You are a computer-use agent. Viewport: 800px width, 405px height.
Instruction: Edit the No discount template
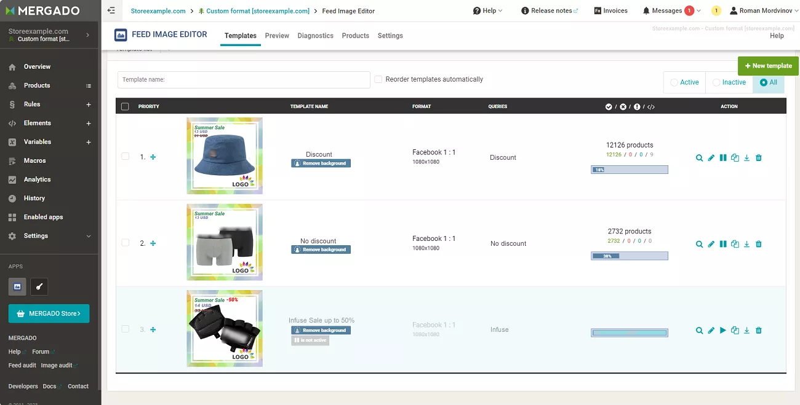pyautogui.click(x=711, y=244)
